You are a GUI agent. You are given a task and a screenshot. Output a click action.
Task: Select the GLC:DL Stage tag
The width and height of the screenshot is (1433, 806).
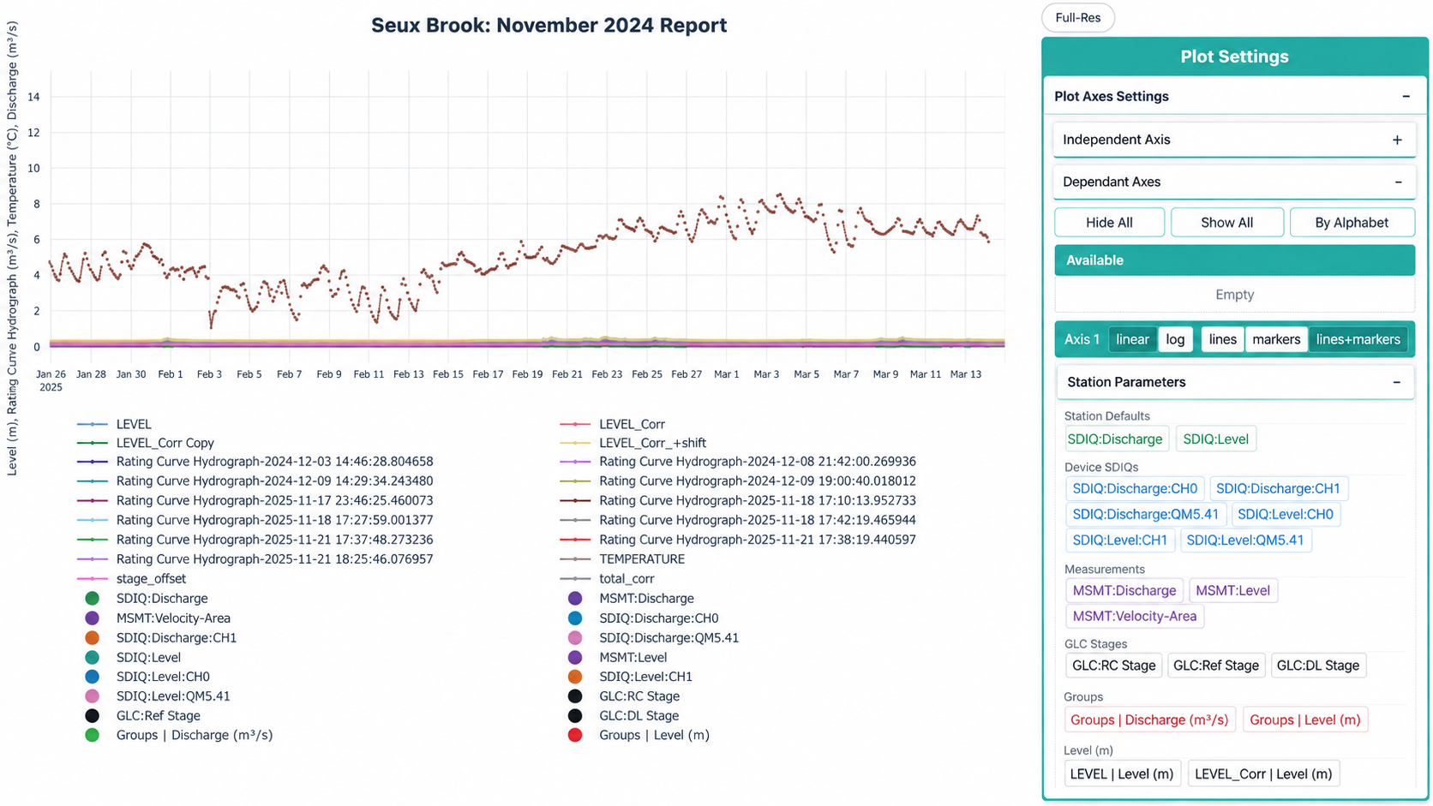tap(1318, 666)
